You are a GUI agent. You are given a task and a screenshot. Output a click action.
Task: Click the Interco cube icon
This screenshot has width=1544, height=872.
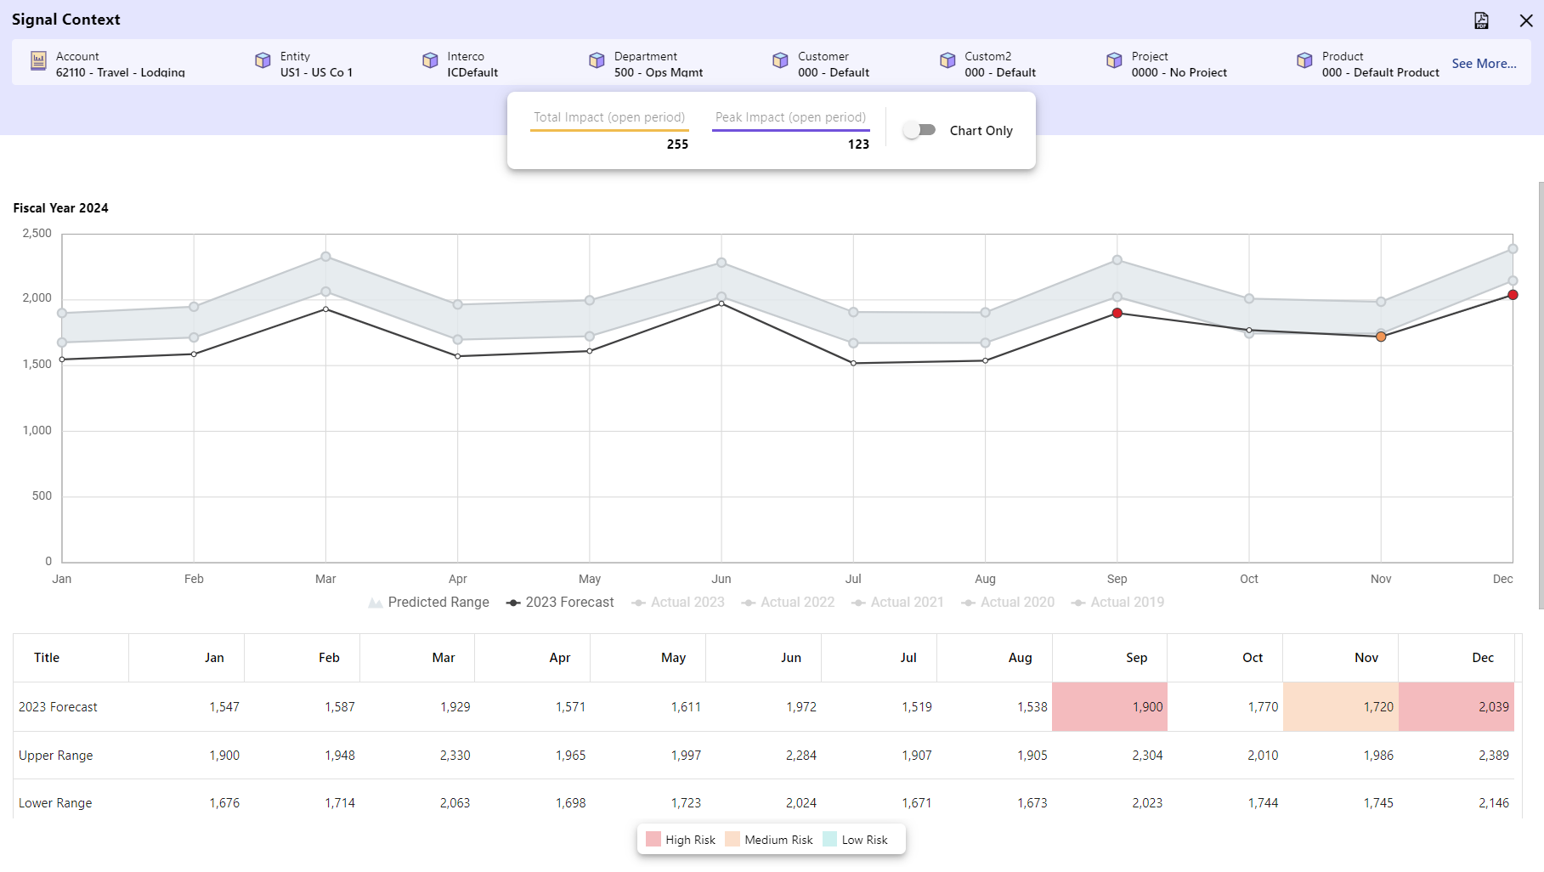(430, 60)
